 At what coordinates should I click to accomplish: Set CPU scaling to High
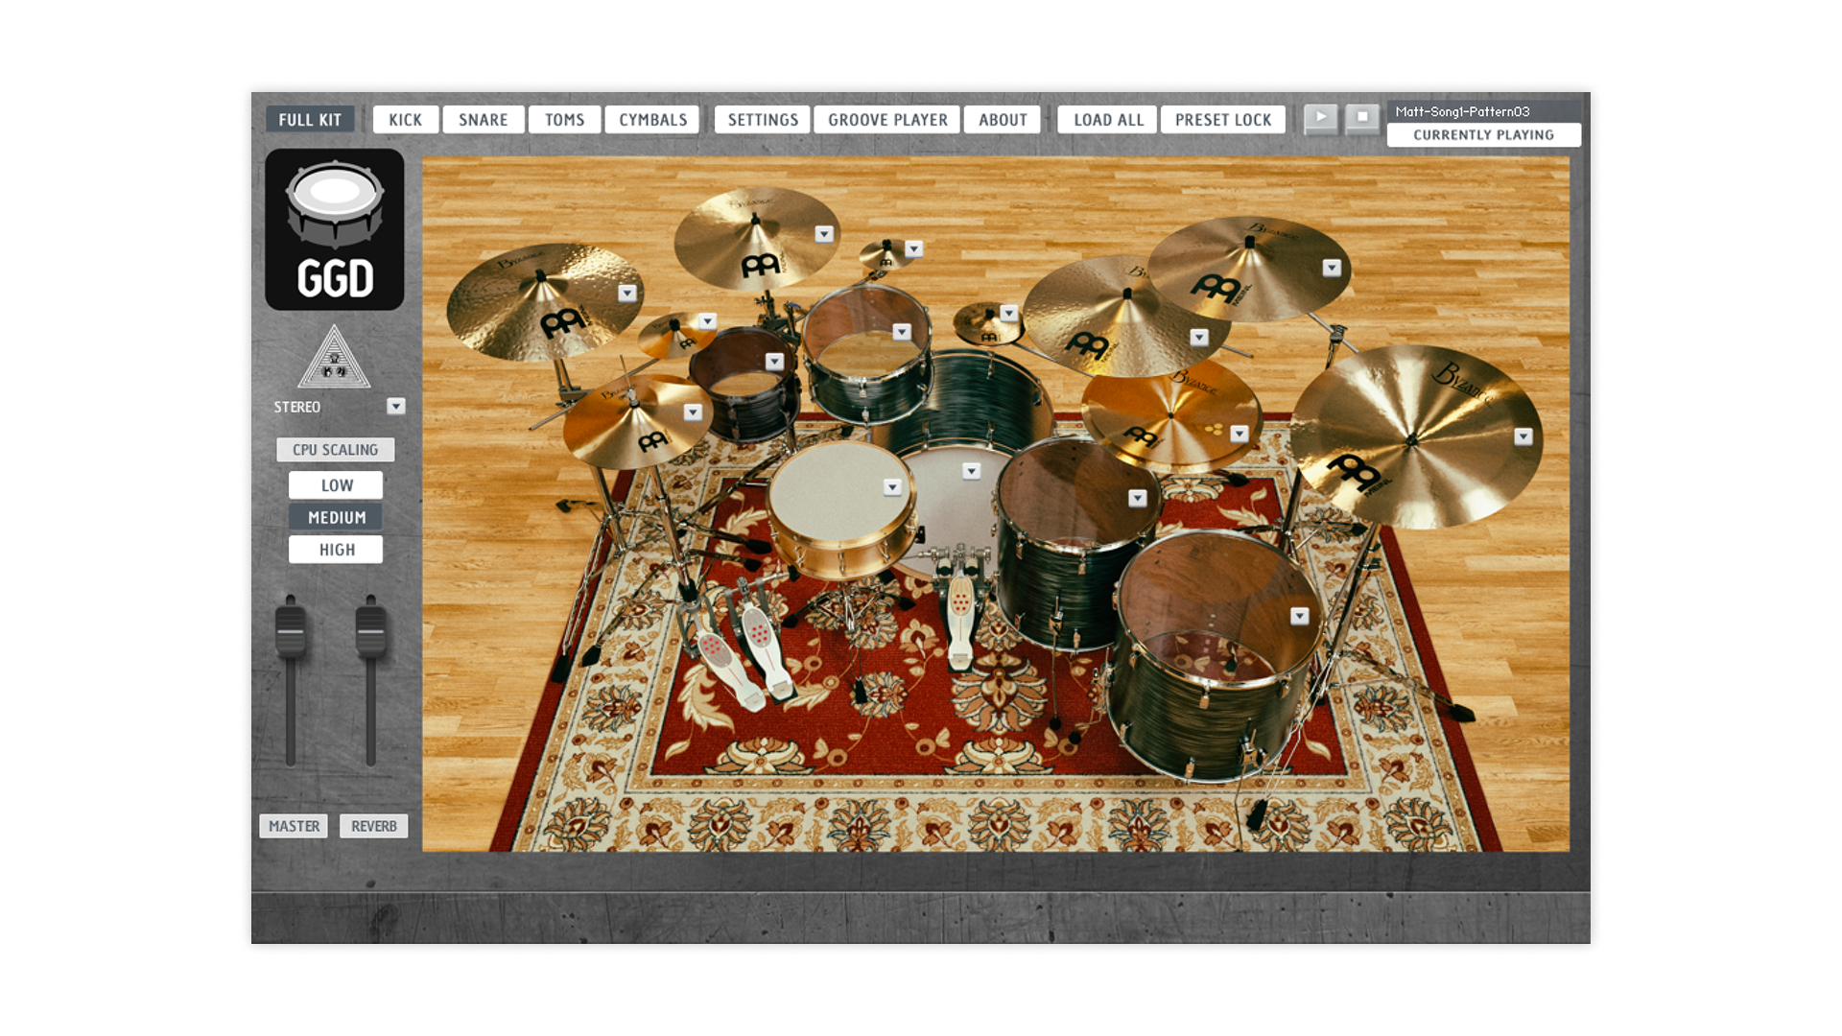336,550
